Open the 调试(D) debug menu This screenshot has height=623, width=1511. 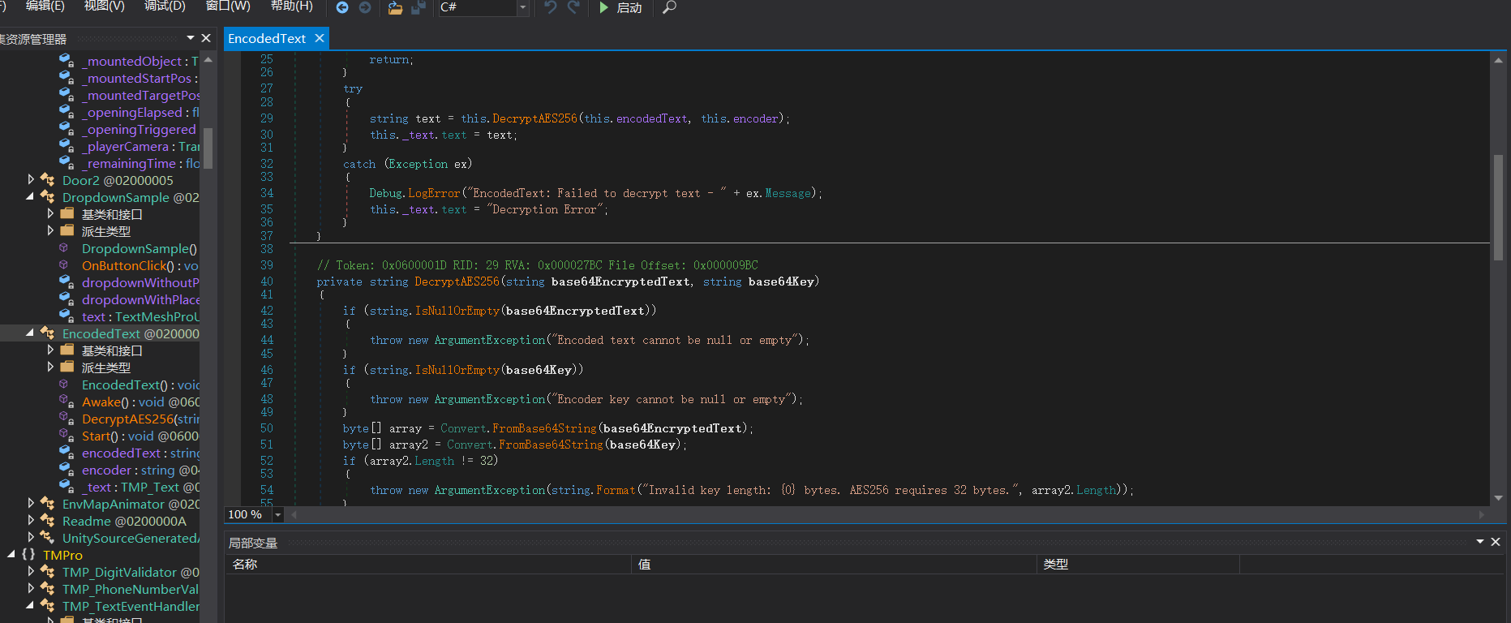coord(165,6)
